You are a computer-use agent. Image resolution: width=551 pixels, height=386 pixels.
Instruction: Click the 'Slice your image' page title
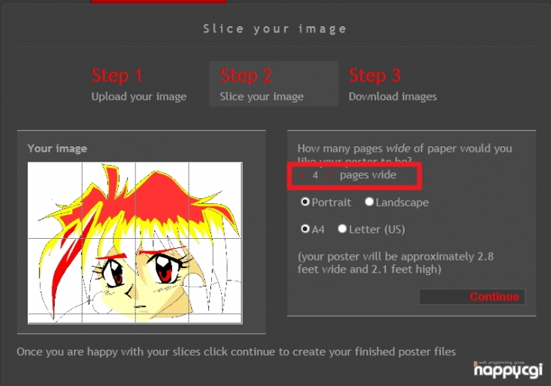[x=275, y=29]
